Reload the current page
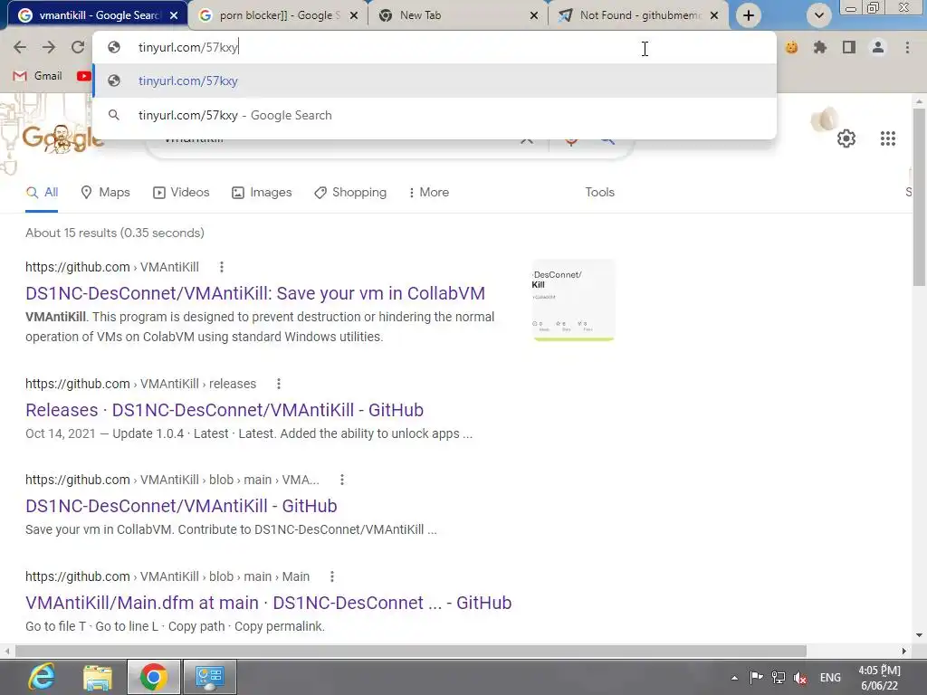This screenshot has height=695, width=927. pyautogui.click(x=78, y=47)
